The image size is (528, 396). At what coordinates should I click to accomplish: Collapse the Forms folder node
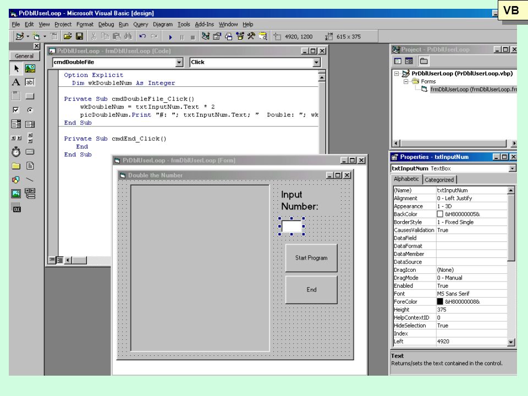coord(406,81)
